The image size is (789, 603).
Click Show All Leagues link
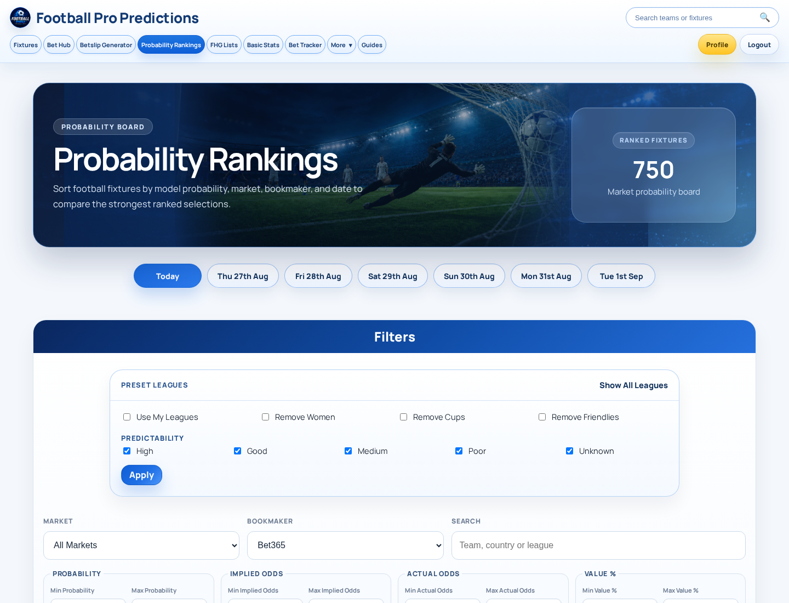pyautogui.click(x=633, y=385)
